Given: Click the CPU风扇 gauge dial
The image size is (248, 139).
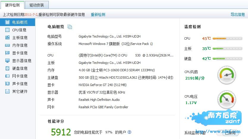Looking at the screenshot, I should click(227, 75).
